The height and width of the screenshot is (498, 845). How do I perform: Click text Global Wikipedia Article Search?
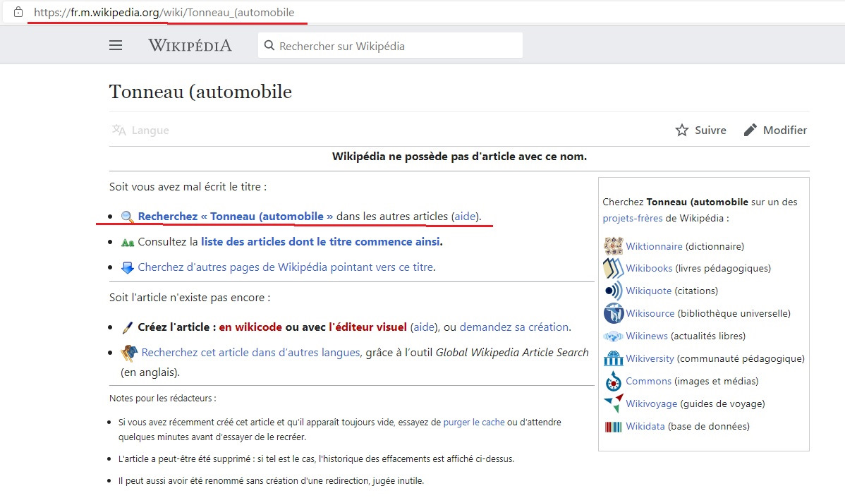(x=512, y=352)
